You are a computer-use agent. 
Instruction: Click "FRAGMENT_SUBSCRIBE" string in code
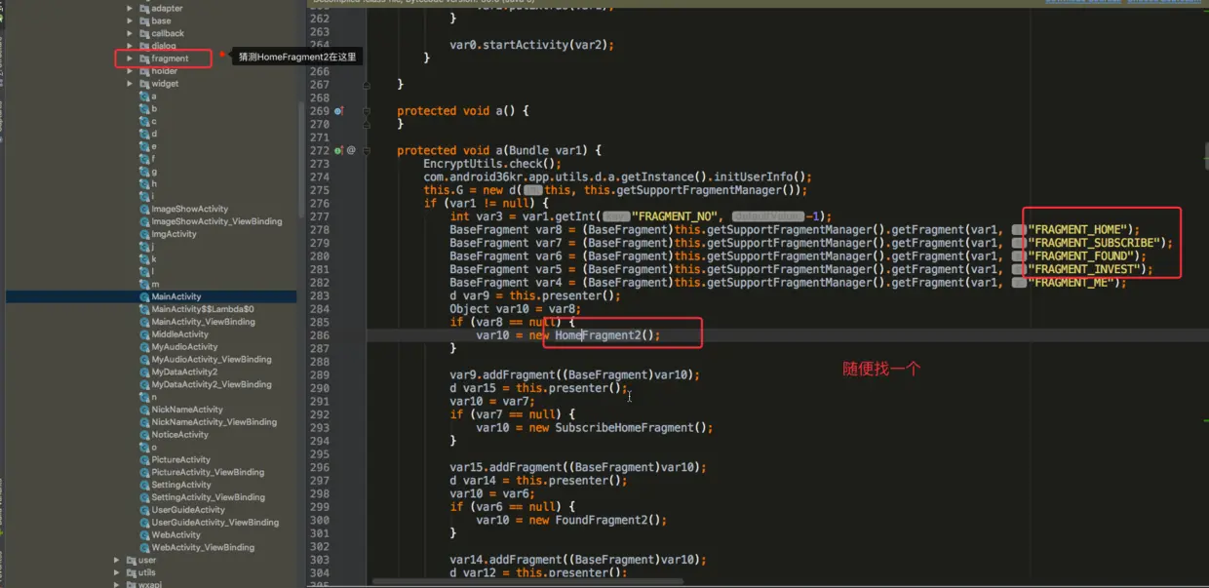click(x=1094, y=243)
